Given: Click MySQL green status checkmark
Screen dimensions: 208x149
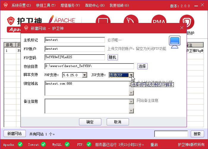Looking at the screenshot, I should tap(67, 144).
